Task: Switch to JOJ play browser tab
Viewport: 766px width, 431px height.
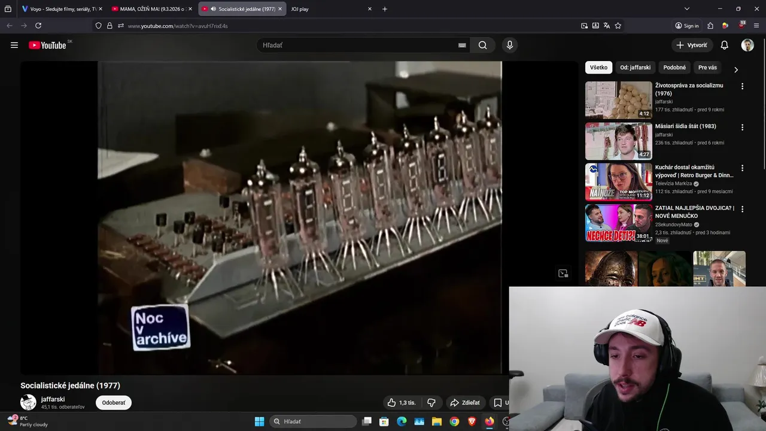Action: (331, 9)
